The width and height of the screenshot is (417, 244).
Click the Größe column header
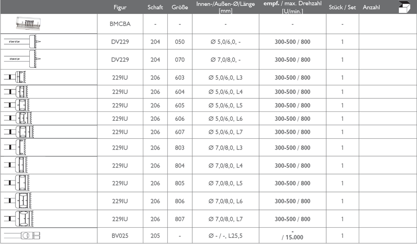coord(180,7)
